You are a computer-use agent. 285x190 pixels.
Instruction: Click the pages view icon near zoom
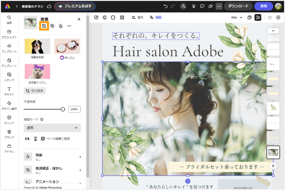tap(249, 17)
